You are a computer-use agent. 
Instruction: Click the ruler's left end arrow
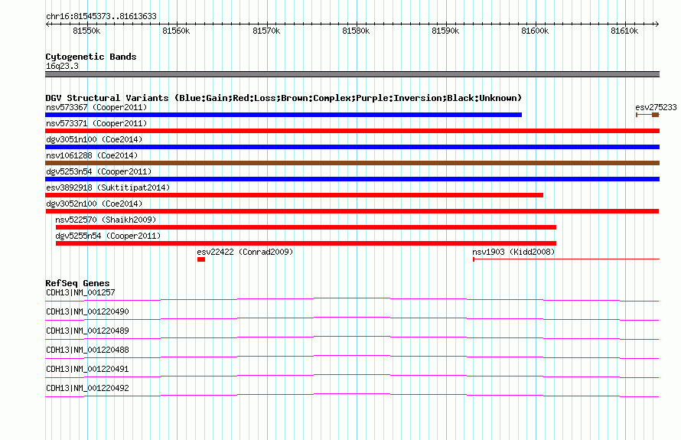pyautogui.click(x=47, y=24)
